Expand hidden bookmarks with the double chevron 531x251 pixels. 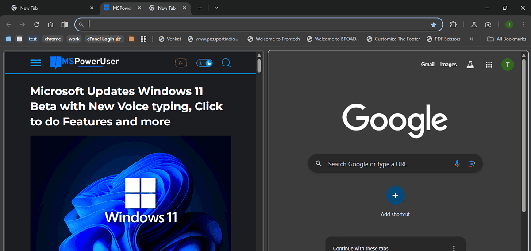click(472, 39)
